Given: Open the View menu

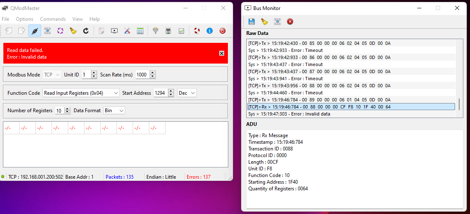Looking at the screenshot, I should tap(77, 19).
